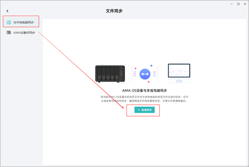Click the blue bidirectional sync arrow icon
This screenshot has width=249, height=167.
(145, 74)
